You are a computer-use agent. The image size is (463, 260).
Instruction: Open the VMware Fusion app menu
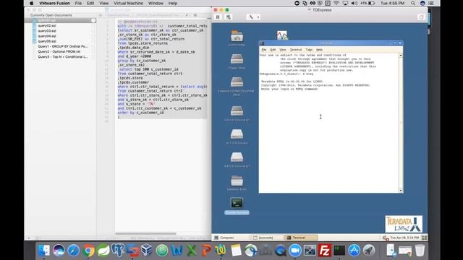click(x=54, y=3)
